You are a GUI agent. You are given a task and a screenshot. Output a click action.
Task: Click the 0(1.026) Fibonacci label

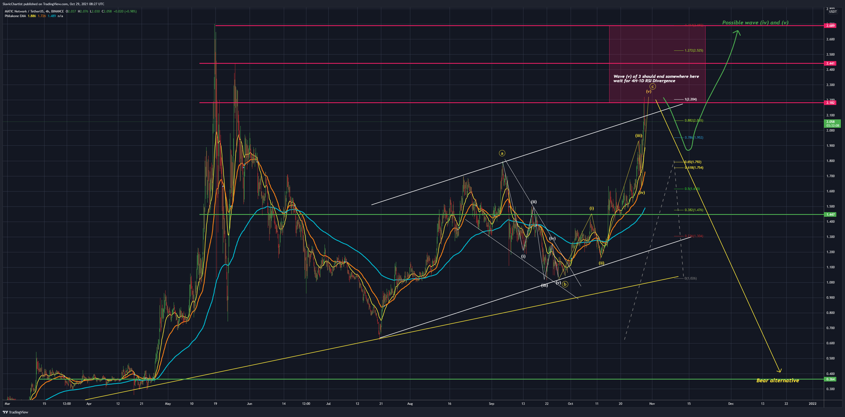point(691,278)
